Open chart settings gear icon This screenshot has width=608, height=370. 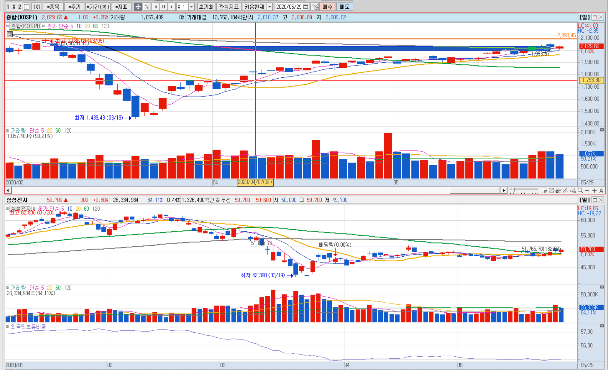[551, 191]
